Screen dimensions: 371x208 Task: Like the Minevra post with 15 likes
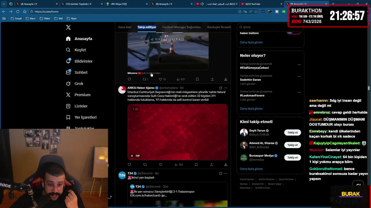162,79
